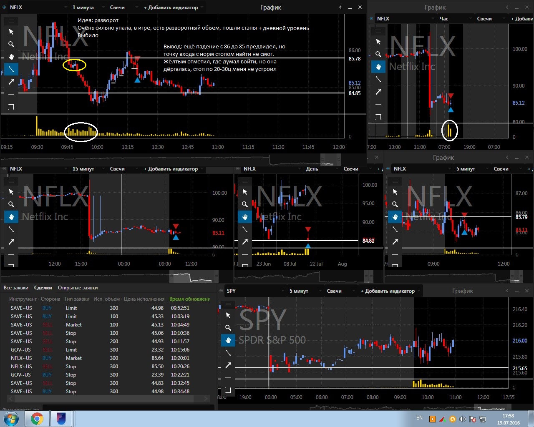The image size is (534, 427).
Task: Collapse the NFLX 1 минута chart with the arrow button
Action: coord(340,7)
